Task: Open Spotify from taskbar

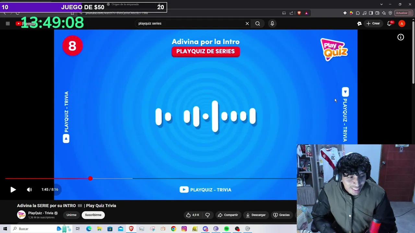Action: pos(226,229)
